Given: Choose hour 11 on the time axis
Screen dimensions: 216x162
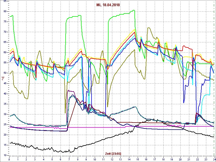Looking at the screenshot, I should tap(103, 160).
